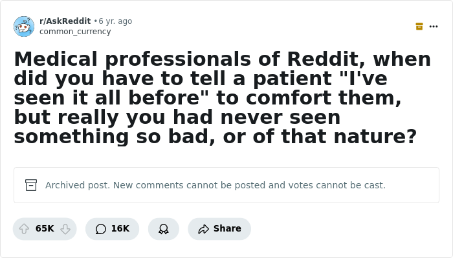Click the '6 yr. ago' timestamp
This screenshot has width=453, height=258.
click(x=115, y=21)
